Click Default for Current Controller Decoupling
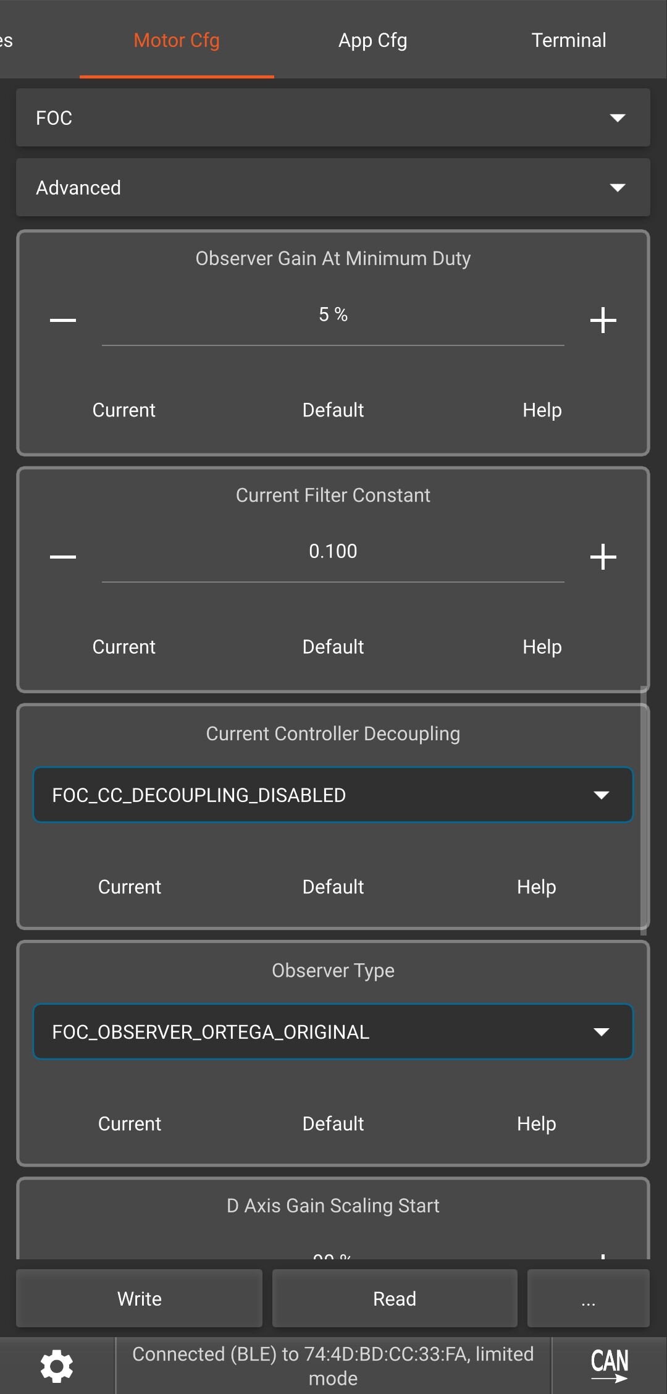667x1394 pixels. [x=333, y=887]
